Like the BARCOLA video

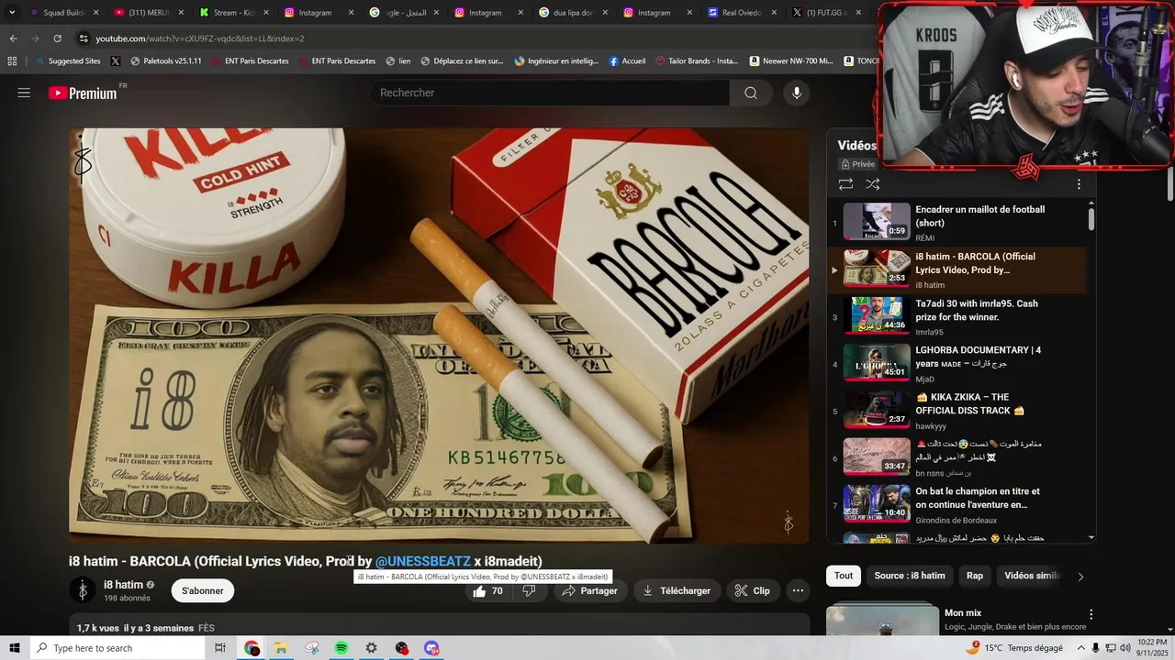(x=488, y=591)
